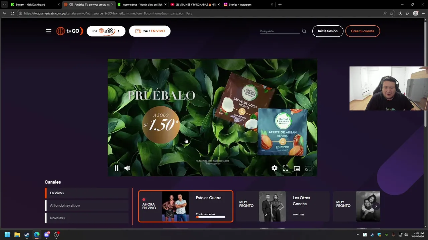Show hidden system tray icons
Viewport: 428px width, 240px height.
(x=357, y=235)
